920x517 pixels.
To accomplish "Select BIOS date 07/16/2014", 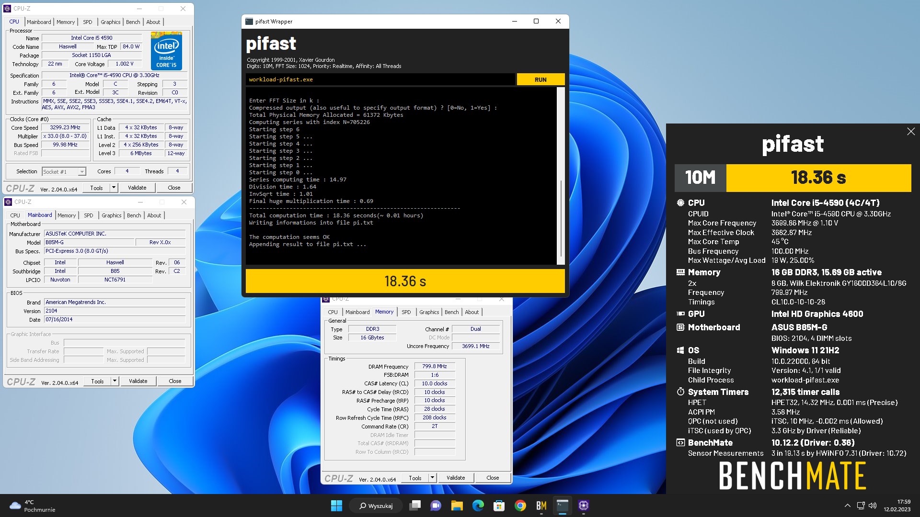I will [115, 319].
